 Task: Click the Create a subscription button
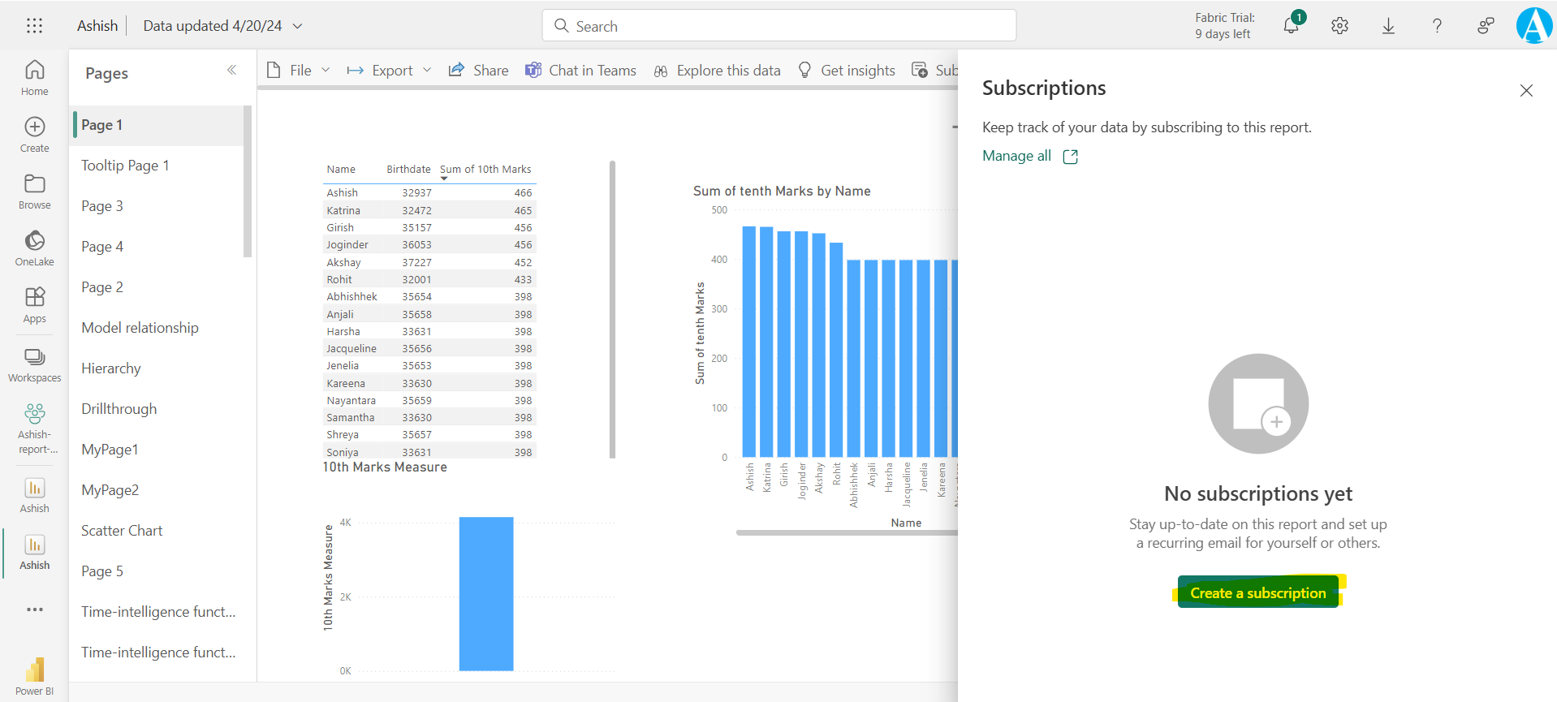(x=1257, y=593)
